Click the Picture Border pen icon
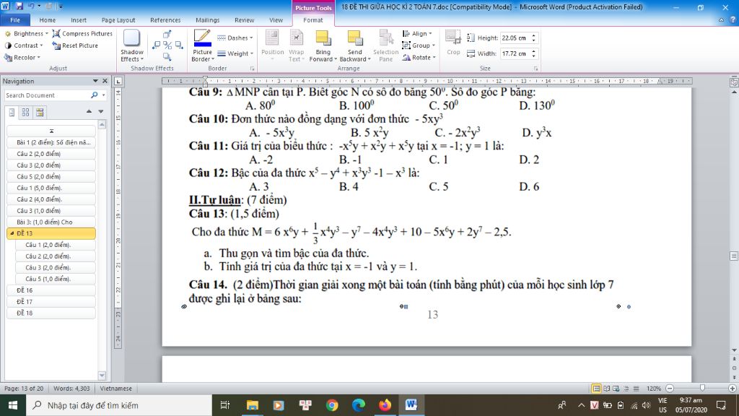 (202, 38)
